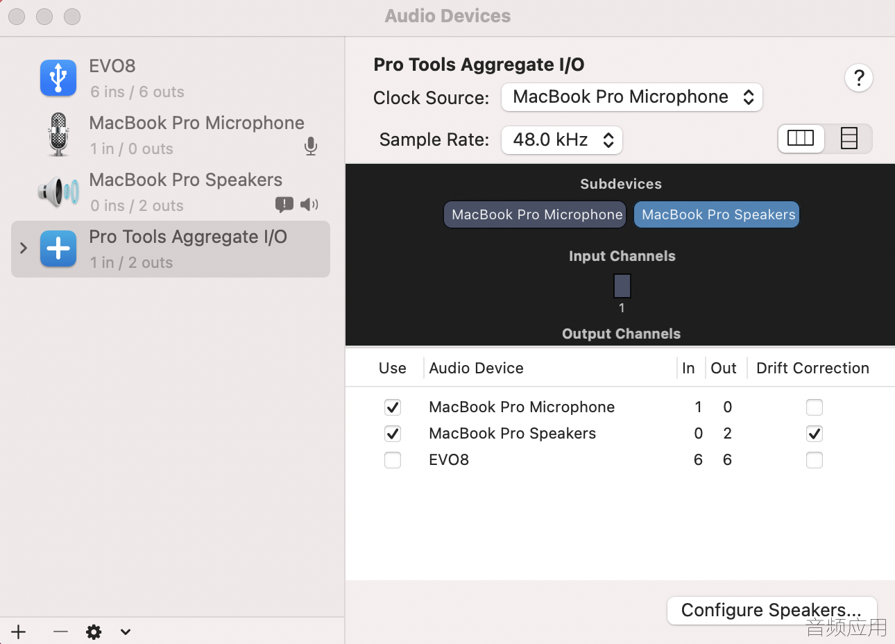
Task: Uncheck Use for MacBook Pro Microphone
Action: click(x=393, y=407)
